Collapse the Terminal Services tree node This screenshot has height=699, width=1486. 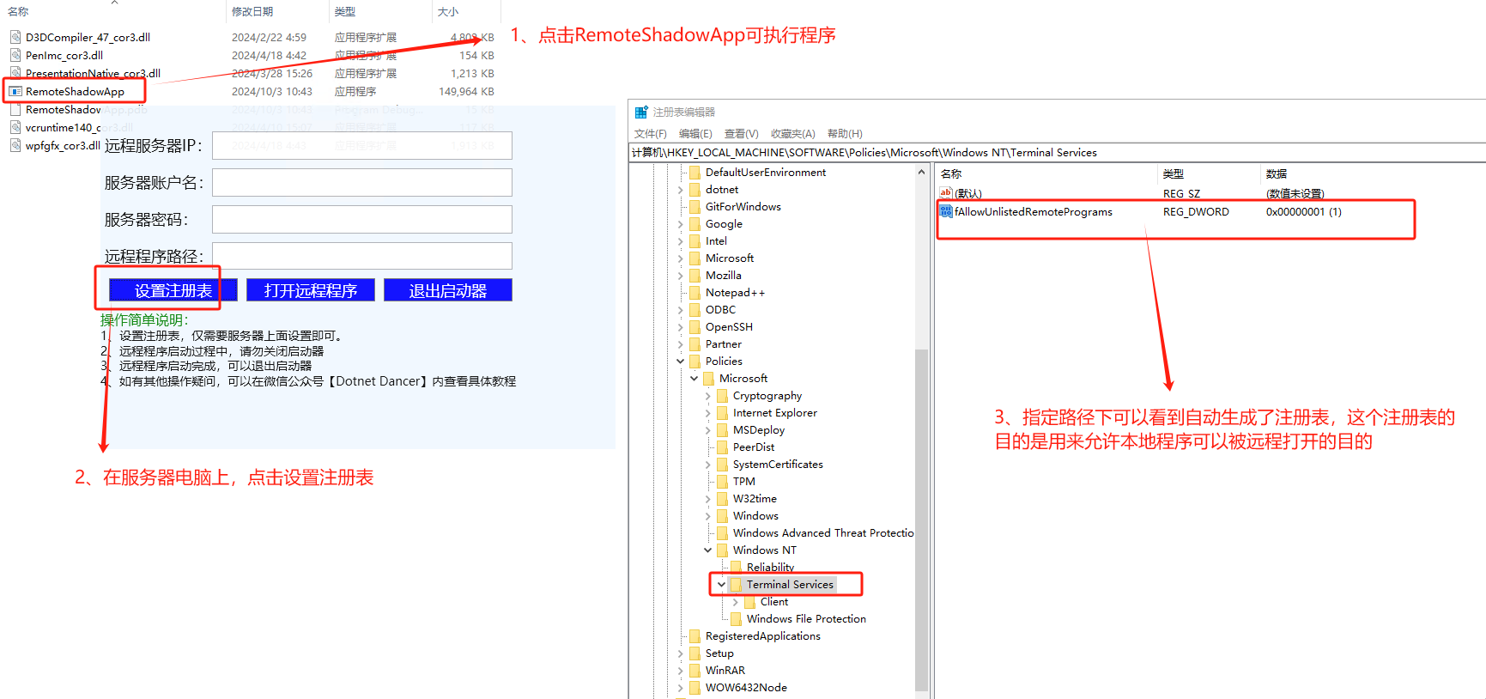721,585
